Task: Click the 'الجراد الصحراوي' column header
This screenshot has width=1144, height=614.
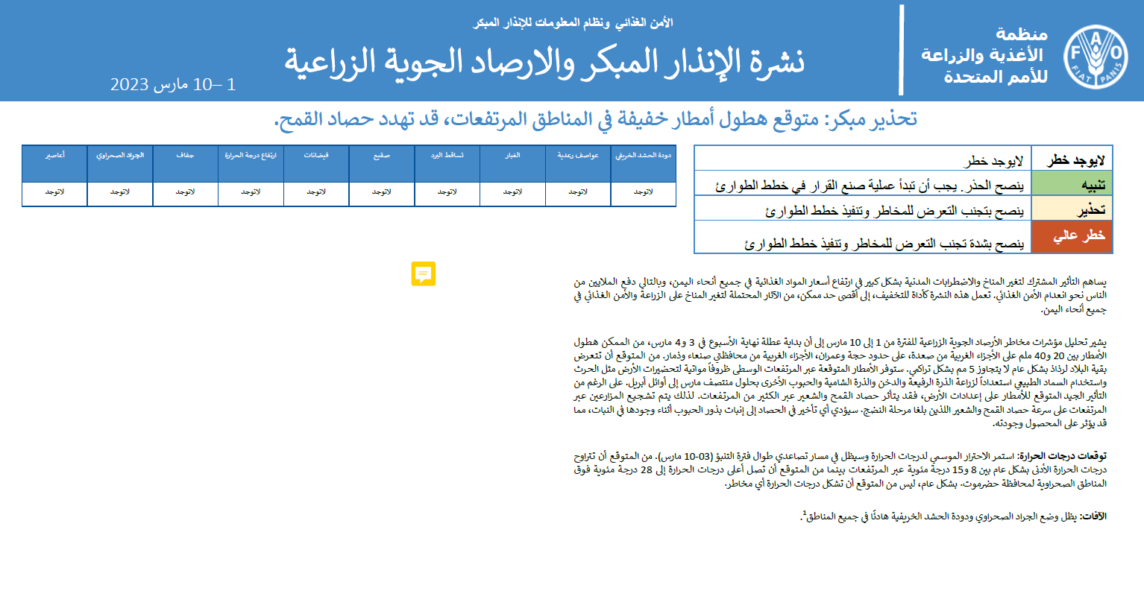Action: (120, 156)
